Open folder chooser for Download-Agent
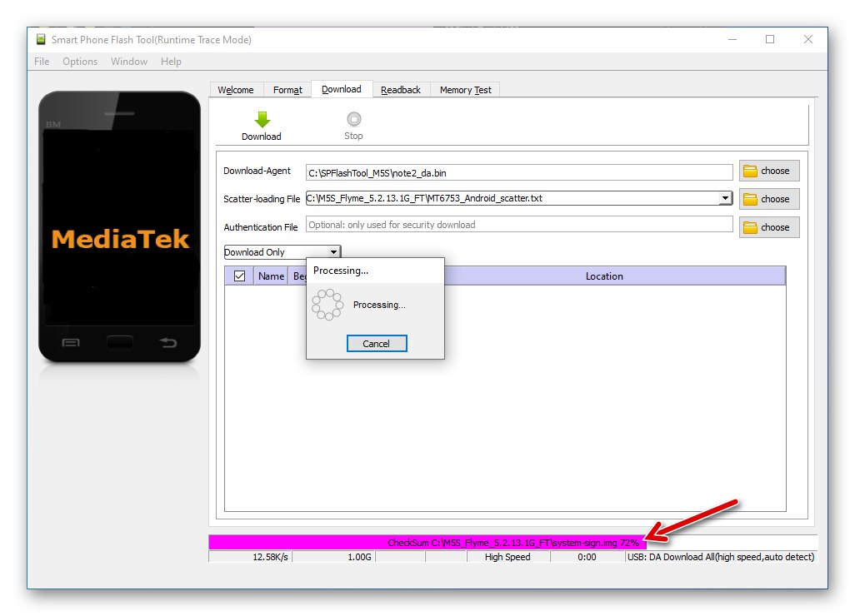The width and height of the screenshot is (855, 616). point(767,171)
